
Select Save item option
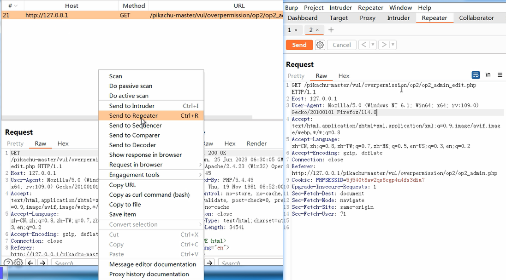coord(151,214)
